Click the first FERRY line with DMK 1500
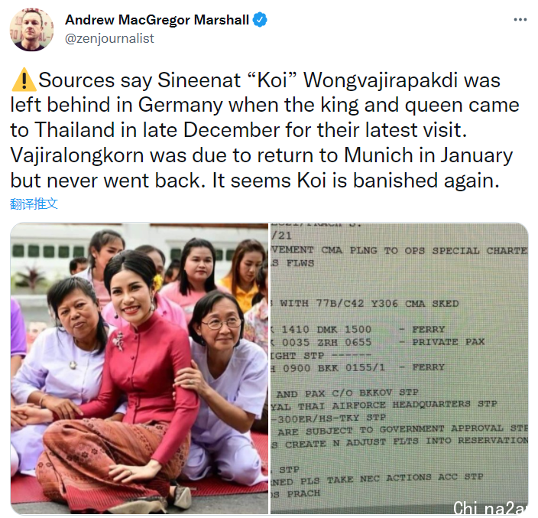This screenshot has height=518, width=538. pyautogui.click(x=358, y=329)
